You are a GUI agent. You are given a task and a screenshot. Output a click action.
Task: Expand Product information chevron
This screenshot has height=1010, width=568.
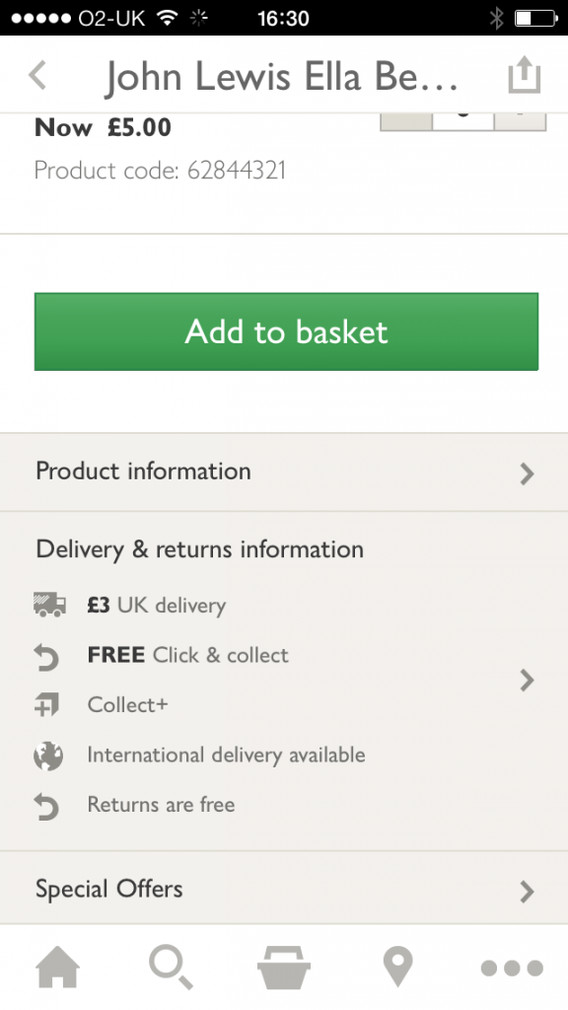click(528, 473)
